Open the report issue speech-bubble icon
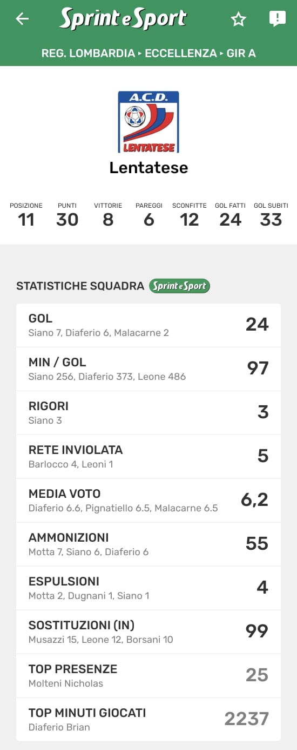Viewport: 297px width, 750px height. (x=277, y=19)
